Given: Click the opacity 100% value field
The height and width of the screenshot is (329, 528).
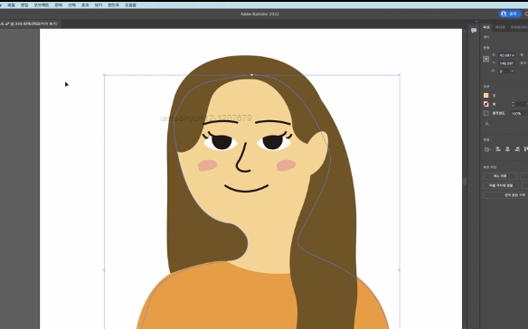Looking at the screenshot, I should coord(518,114).
